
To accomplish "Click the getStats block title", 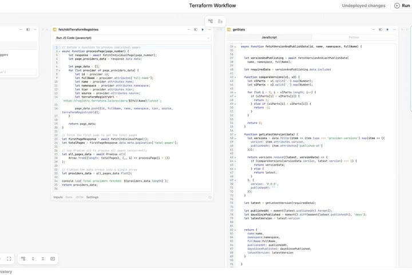I will (x=239, y=29).
